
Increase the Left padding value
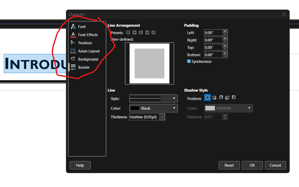coord(225,31)
